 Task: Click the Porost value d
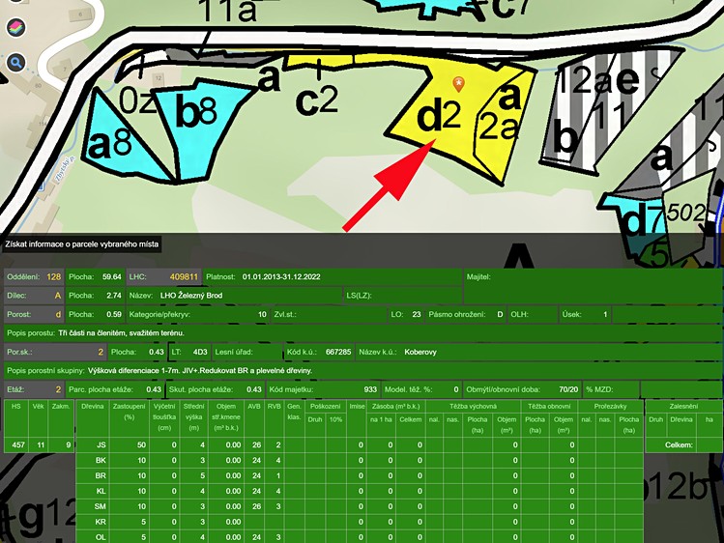[58, 314]
